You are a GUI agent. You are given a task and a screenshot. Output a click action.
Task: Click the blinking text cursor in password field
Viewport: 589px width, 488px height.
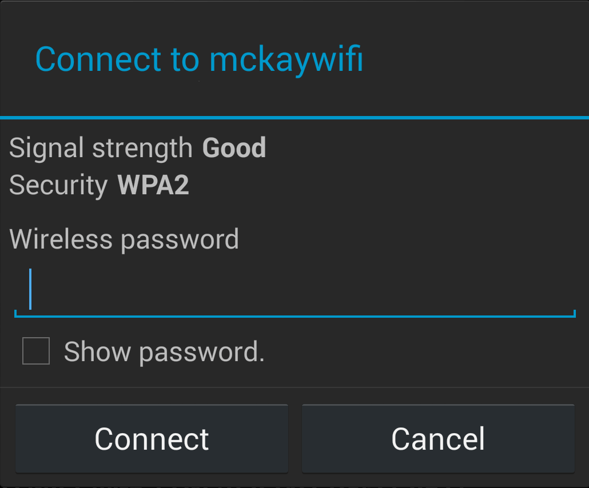pos(30,289)
